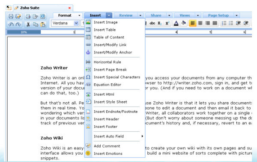Undo the last action
257x162 pixels.
[11, 24]
